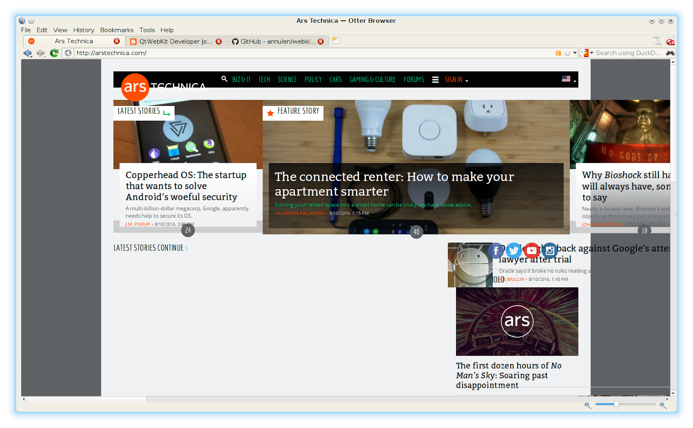Switch to the QtWebKit Developer Journal tab
Viewport: 693px width, 428px height.
(x=176, y=42)
